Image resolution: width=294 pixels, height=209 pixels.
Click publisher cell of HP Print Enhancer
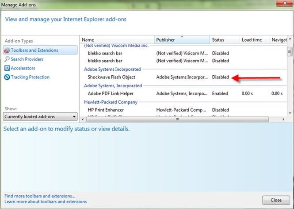pos(181,110)
